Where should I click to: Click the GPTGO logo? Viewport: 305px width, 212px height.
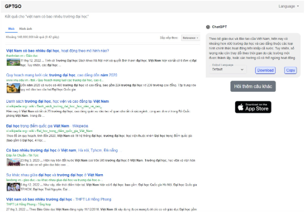14,6
